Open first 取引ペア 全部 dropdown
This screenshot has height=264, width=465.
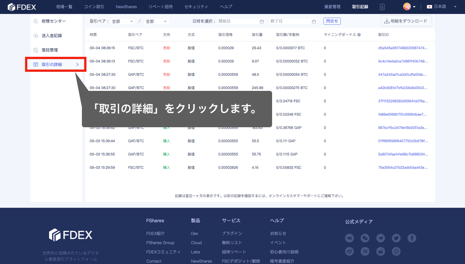point(123,21)
